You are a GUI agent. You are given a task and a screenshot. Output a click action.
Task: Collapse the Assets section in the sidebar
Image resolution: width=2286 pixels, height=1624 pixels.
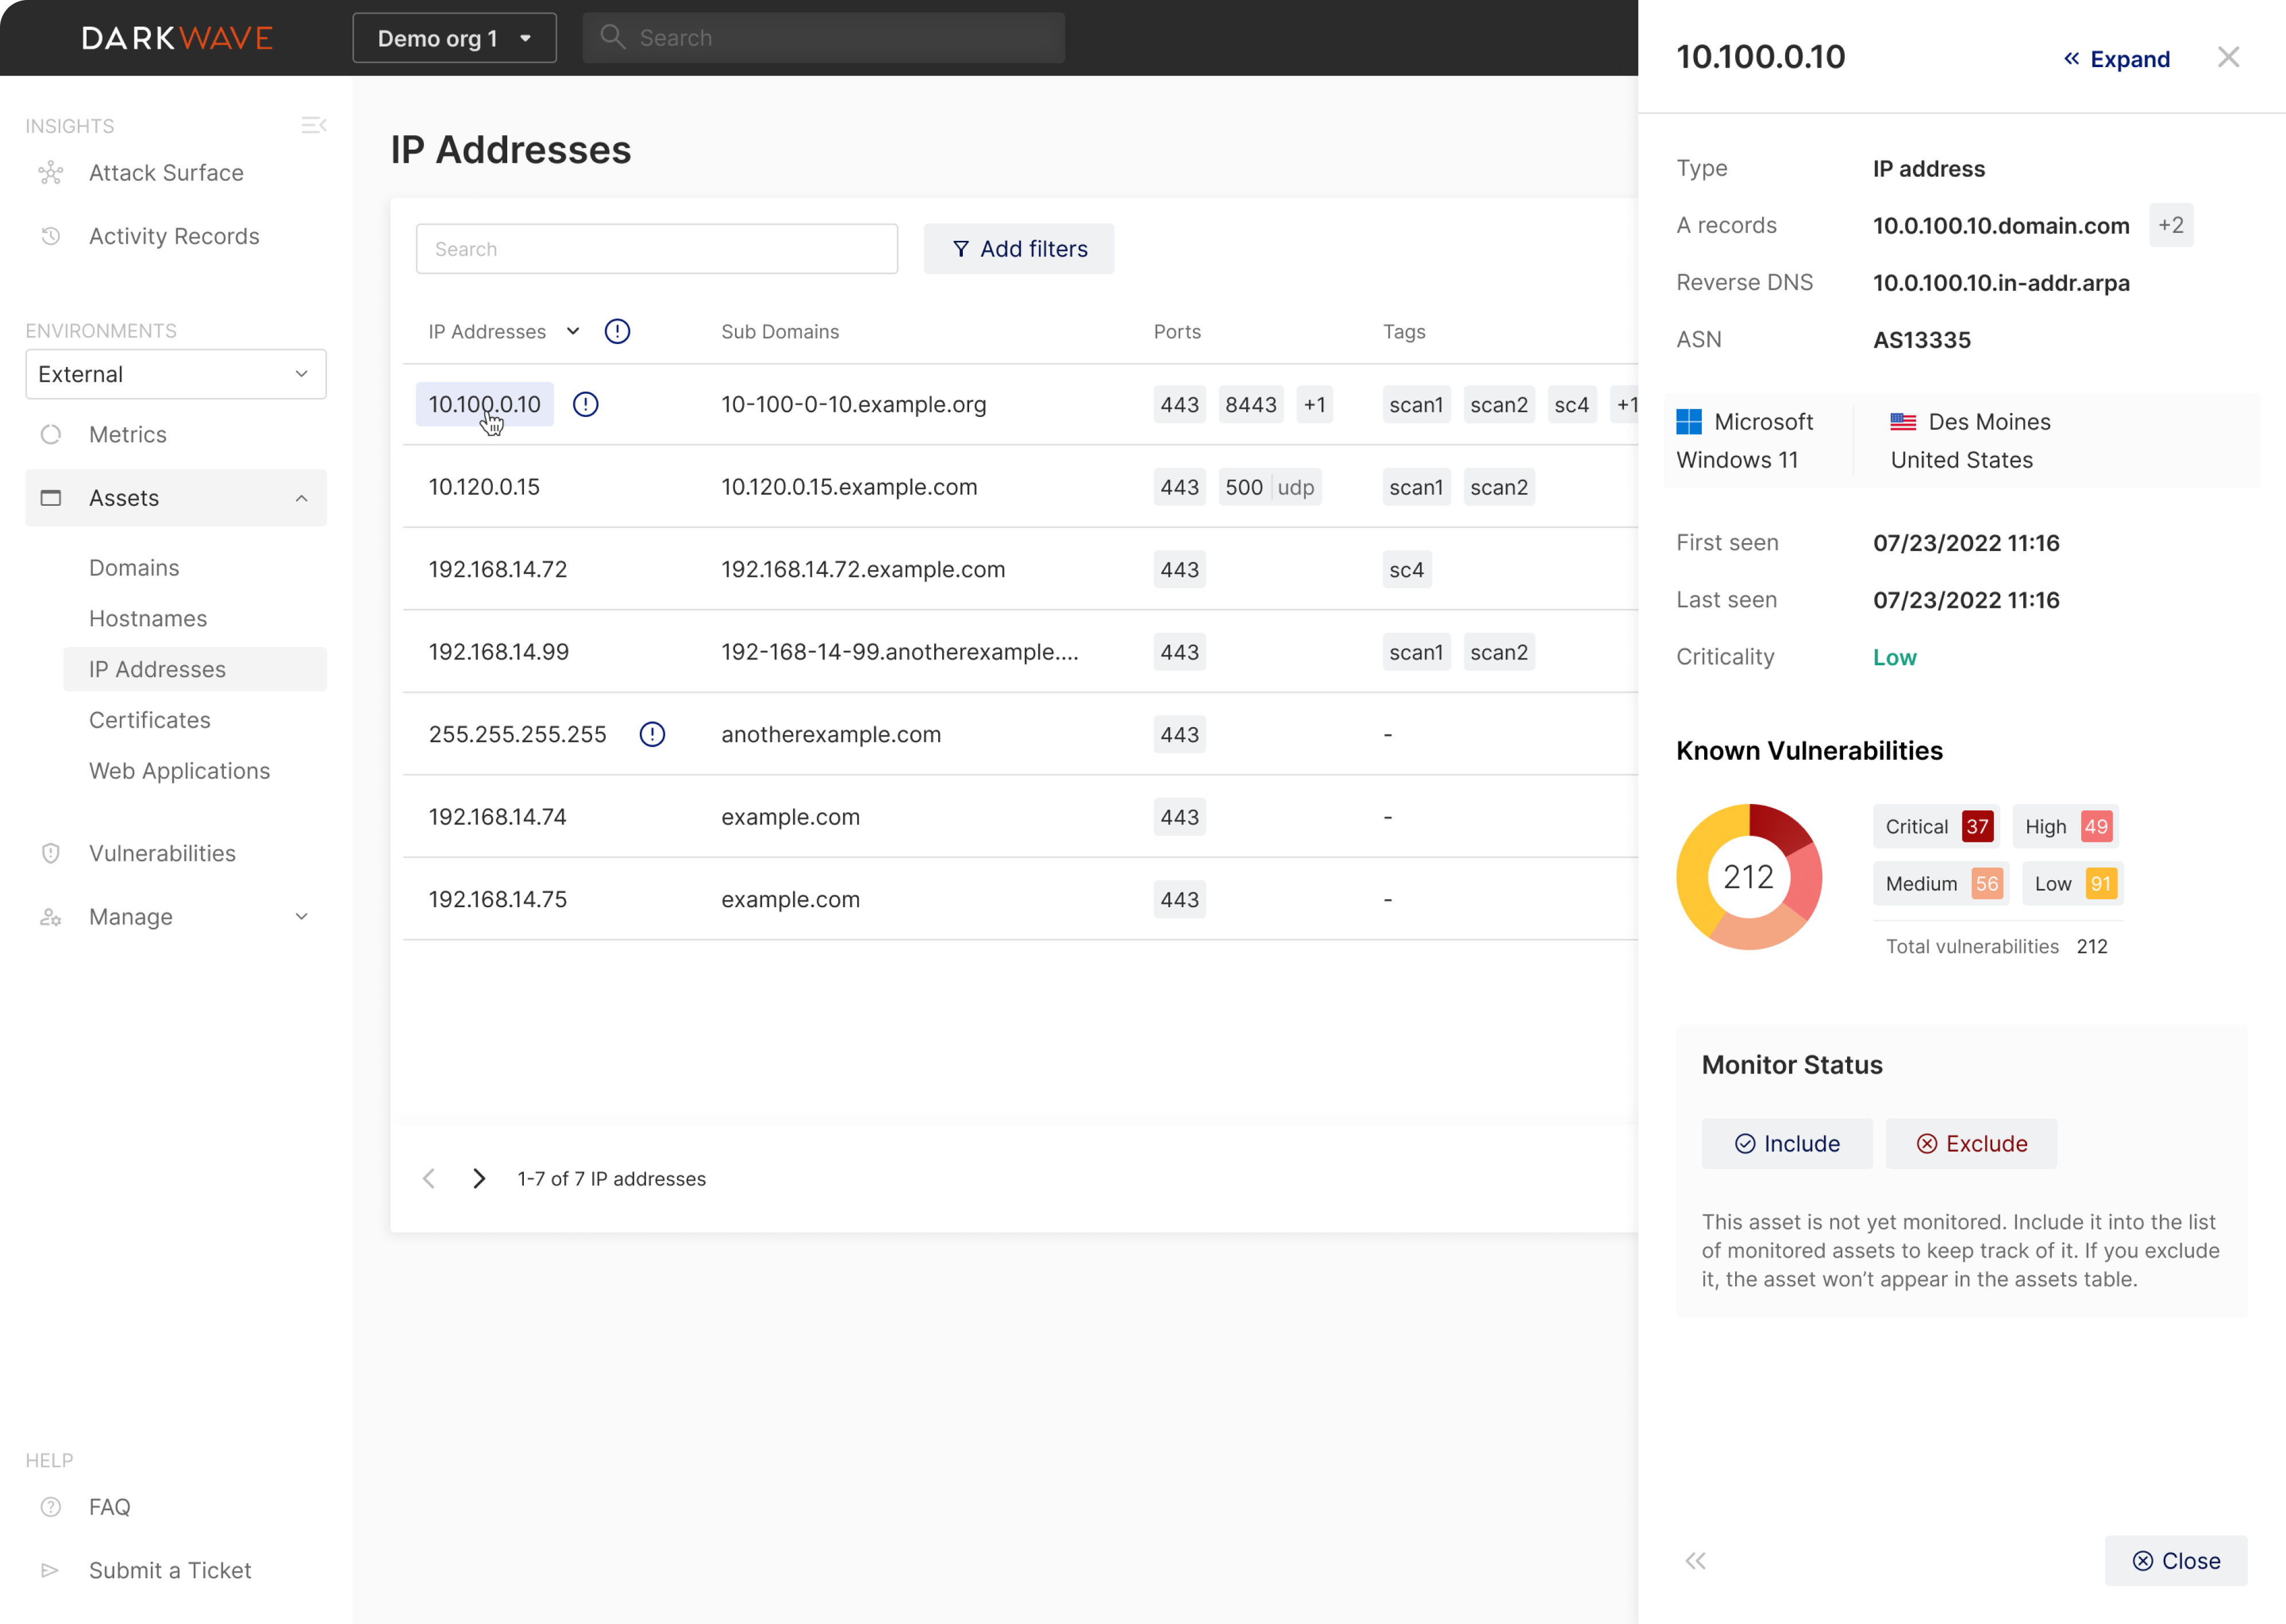pos(302,497)
